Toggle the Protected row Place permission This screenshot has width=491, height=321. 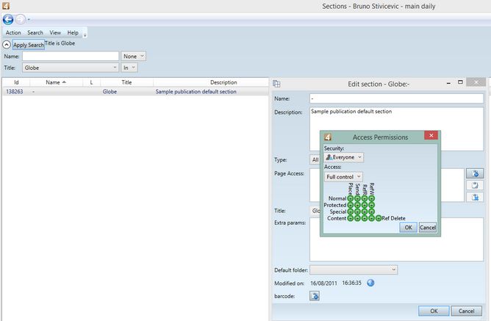[351, 205]
